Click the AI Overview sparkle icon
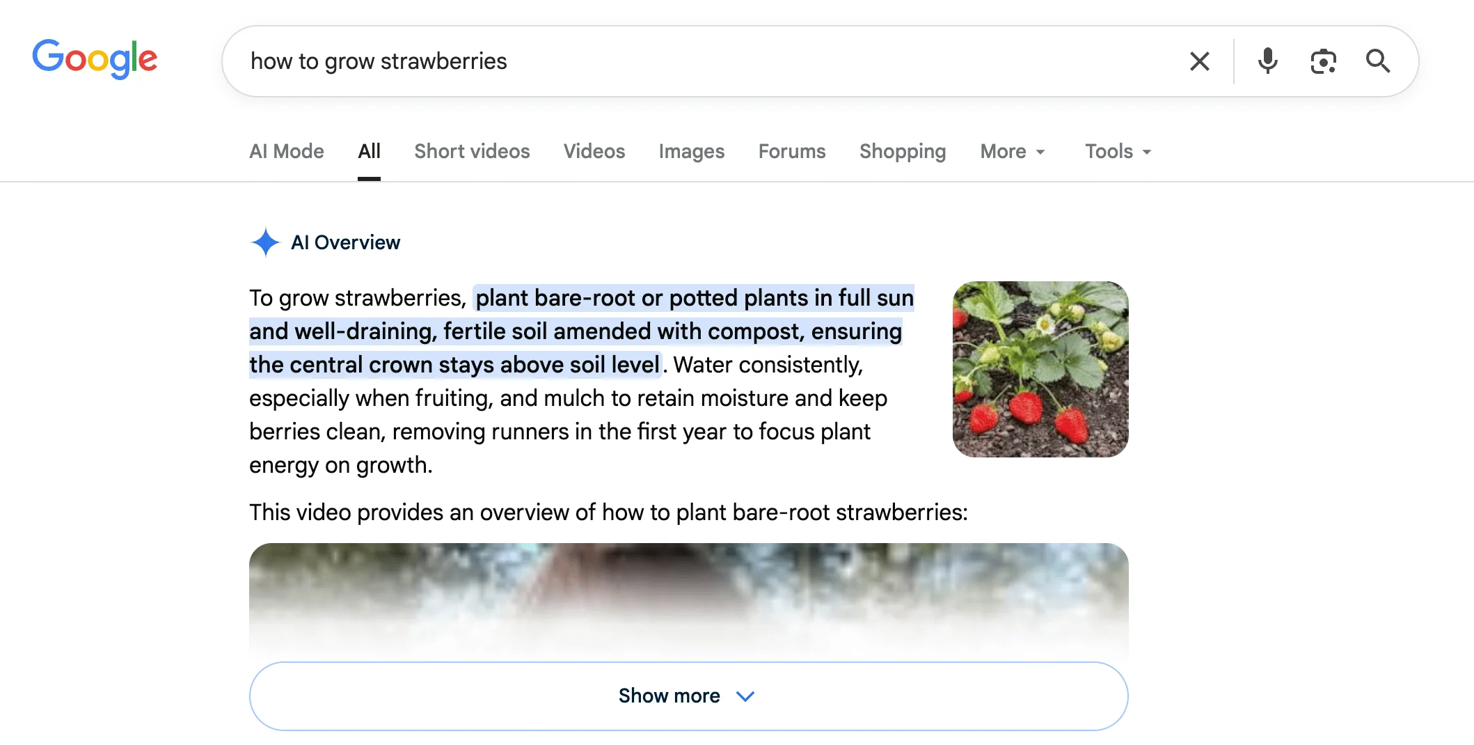This screenshot has width=1474, height=745. (265, 242)
